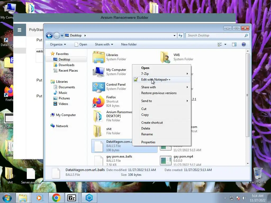Image resolution: width=271 pixels, height=203 pixels.
Task: Select DataWagon.com.url..balls file icon
Action: (x=99, y=146)
